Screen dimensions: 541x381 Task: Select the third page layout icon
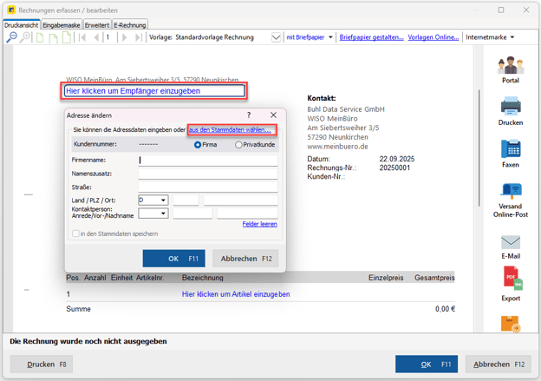pos(67,37)
